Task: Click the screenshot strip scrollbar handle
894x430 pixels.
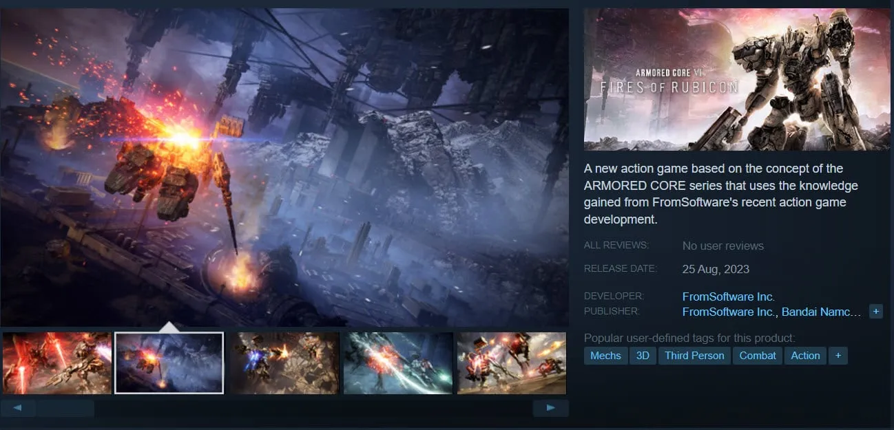Action: click(x=65, y=408)
